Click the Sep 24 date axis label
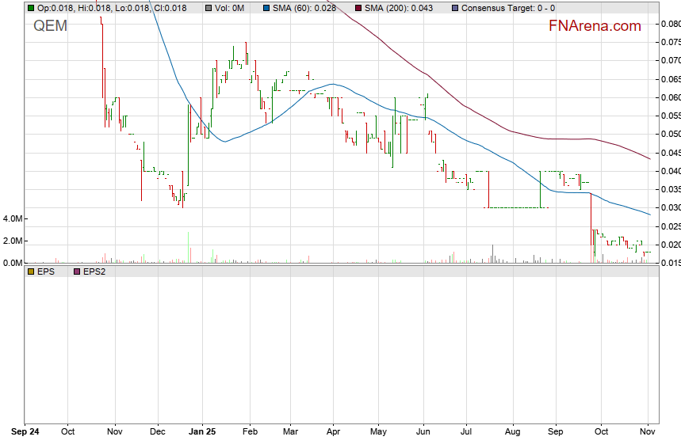 pos(25,432)
